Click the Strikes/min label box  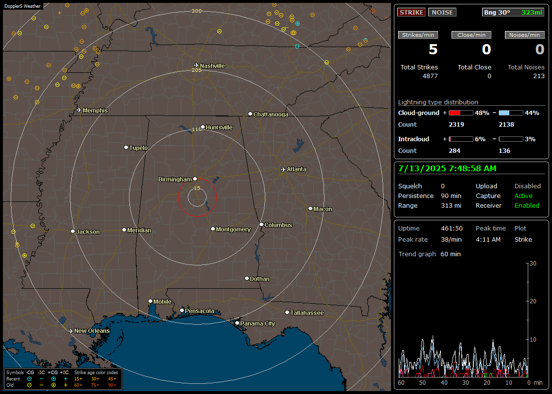[x=418, y=35]
